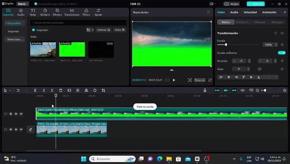Reset the Transformación settings
Viewport: 290px width, 164px height.
[x=275, y=33]
